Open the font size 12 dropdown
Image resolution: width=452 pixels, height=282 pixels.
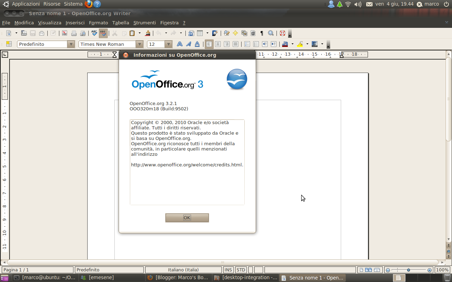pyautogui.click(x=168, y=44)
